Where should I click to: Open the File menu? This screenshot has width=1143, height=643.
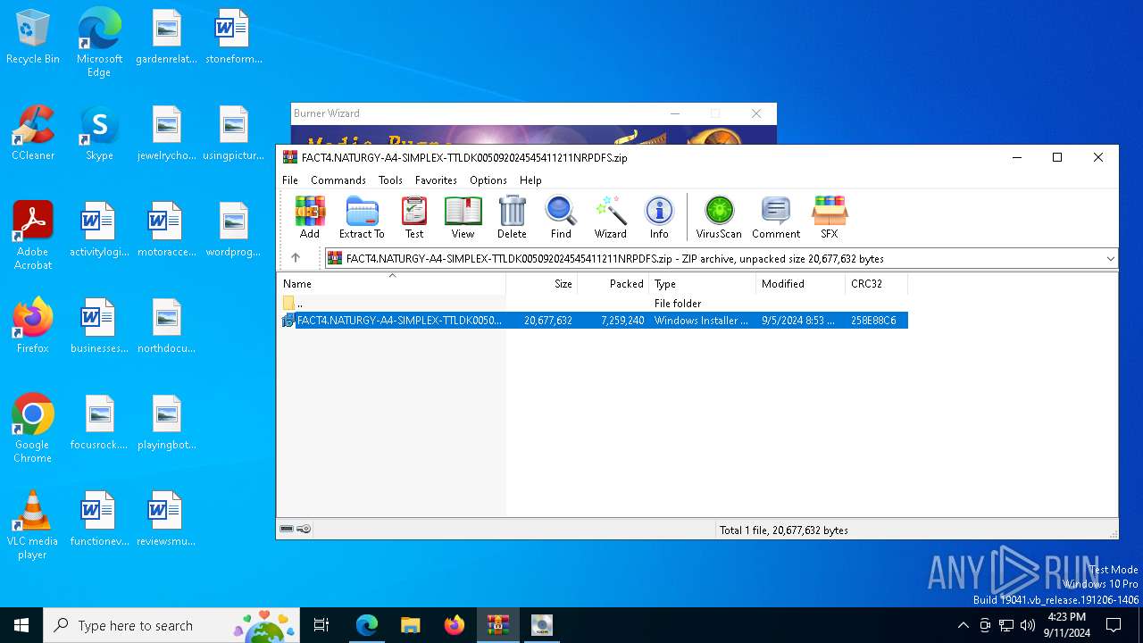click(290, 180)
